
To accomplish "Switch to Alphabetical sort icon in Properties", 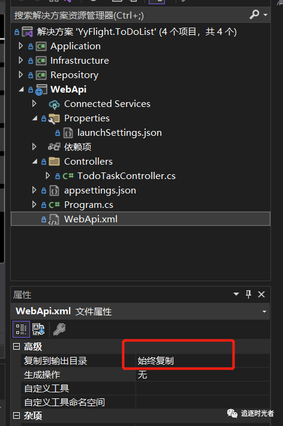I will pos(38,329).
